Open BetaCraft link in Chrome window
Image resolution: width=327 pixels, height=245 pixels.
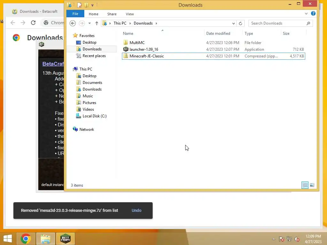[x=53, y=64]
